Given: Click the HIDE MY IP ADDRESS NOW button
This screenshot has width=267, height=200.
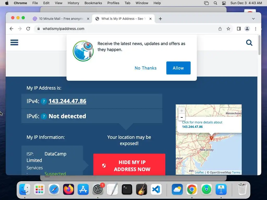Looking at the screenshot, I should click(x=129, y=165).
